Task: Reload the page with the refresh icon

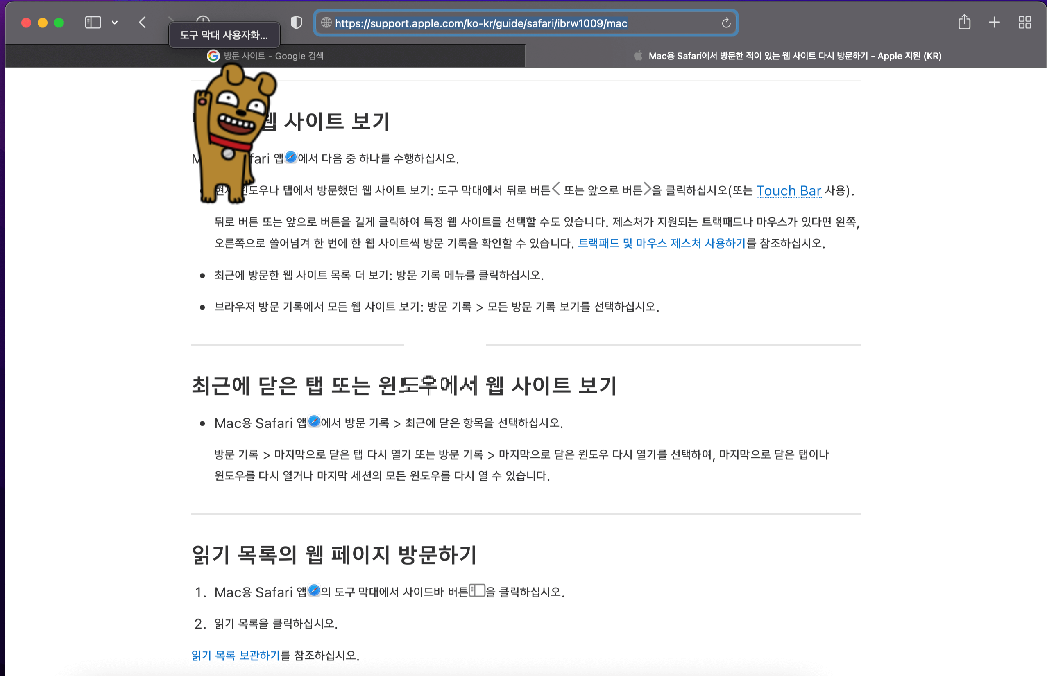Action: coord(726,23)
